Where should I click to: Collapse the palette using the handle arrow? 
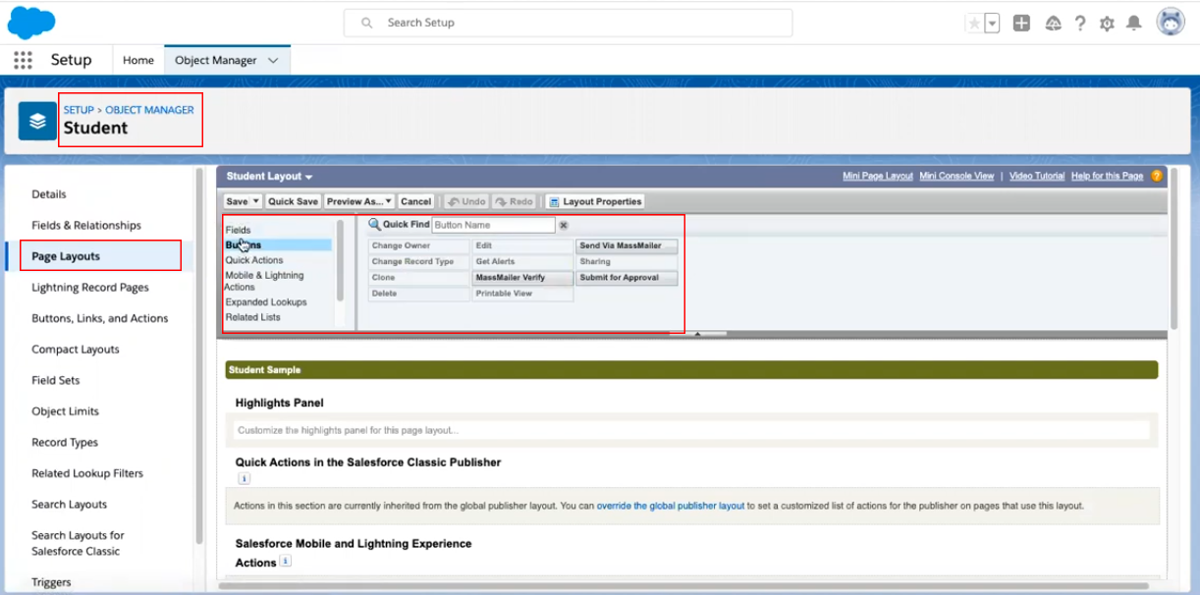click(x=697, y=334)
